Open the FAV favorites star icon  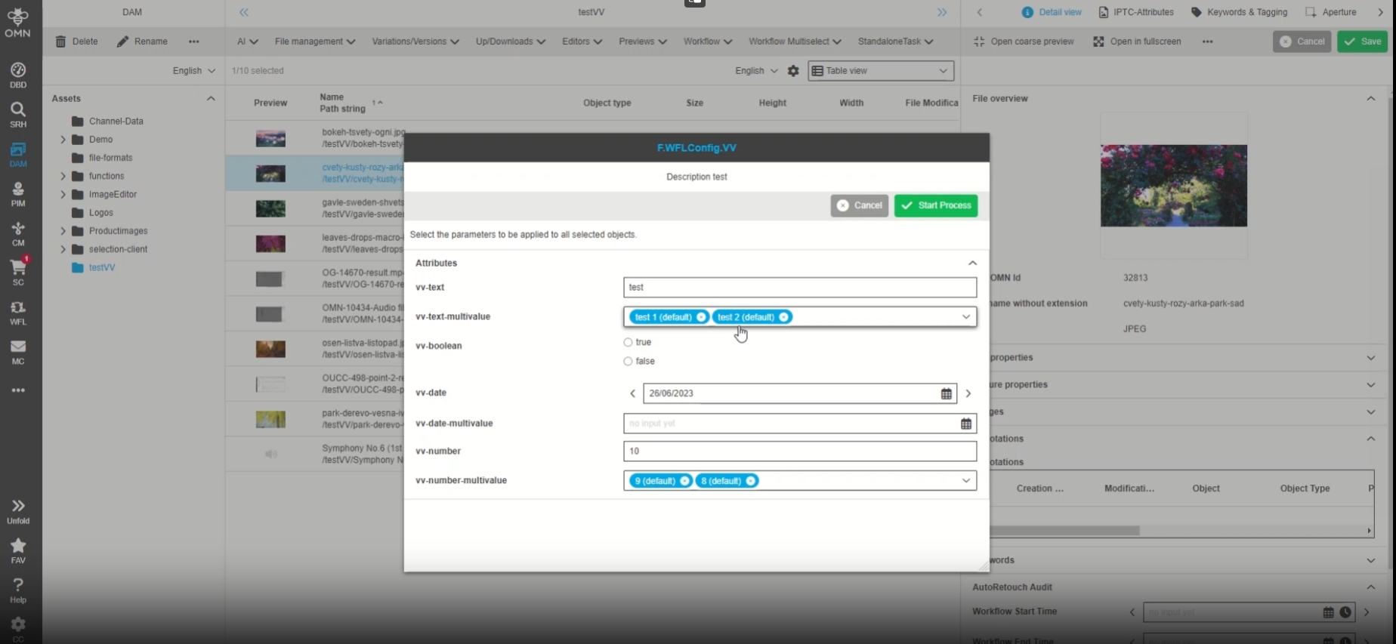pos(18,550)
